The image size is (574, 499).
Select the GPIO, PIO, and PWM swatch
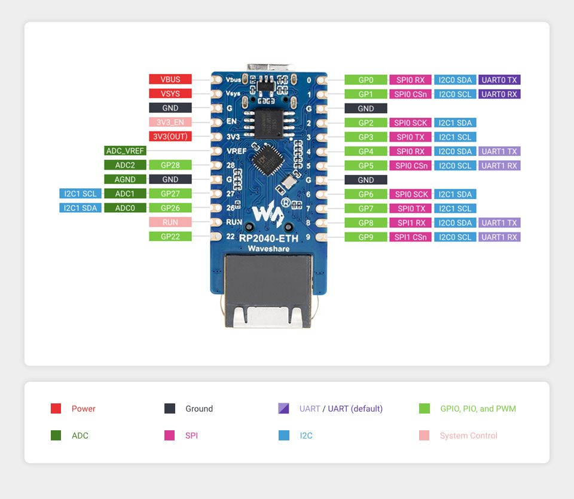point(425,409)
